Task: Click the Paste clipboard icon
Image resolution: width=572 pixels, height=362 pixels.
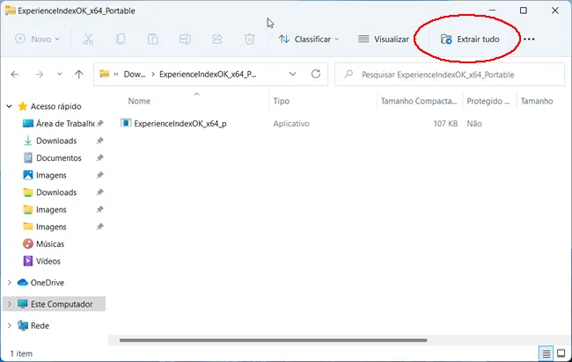Action: coord(152,39)
